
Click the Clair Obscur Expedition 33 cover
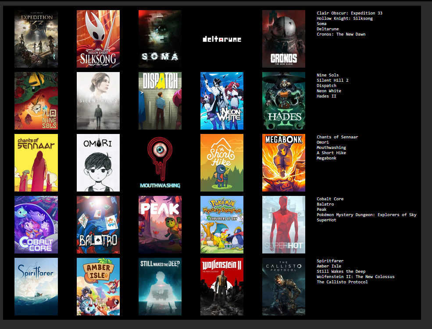coord(36,39)
